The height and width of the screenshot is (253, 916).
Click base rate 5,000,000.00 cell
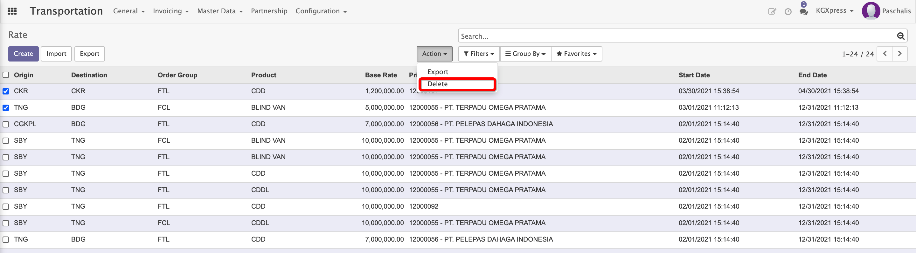tap(385, 107)
